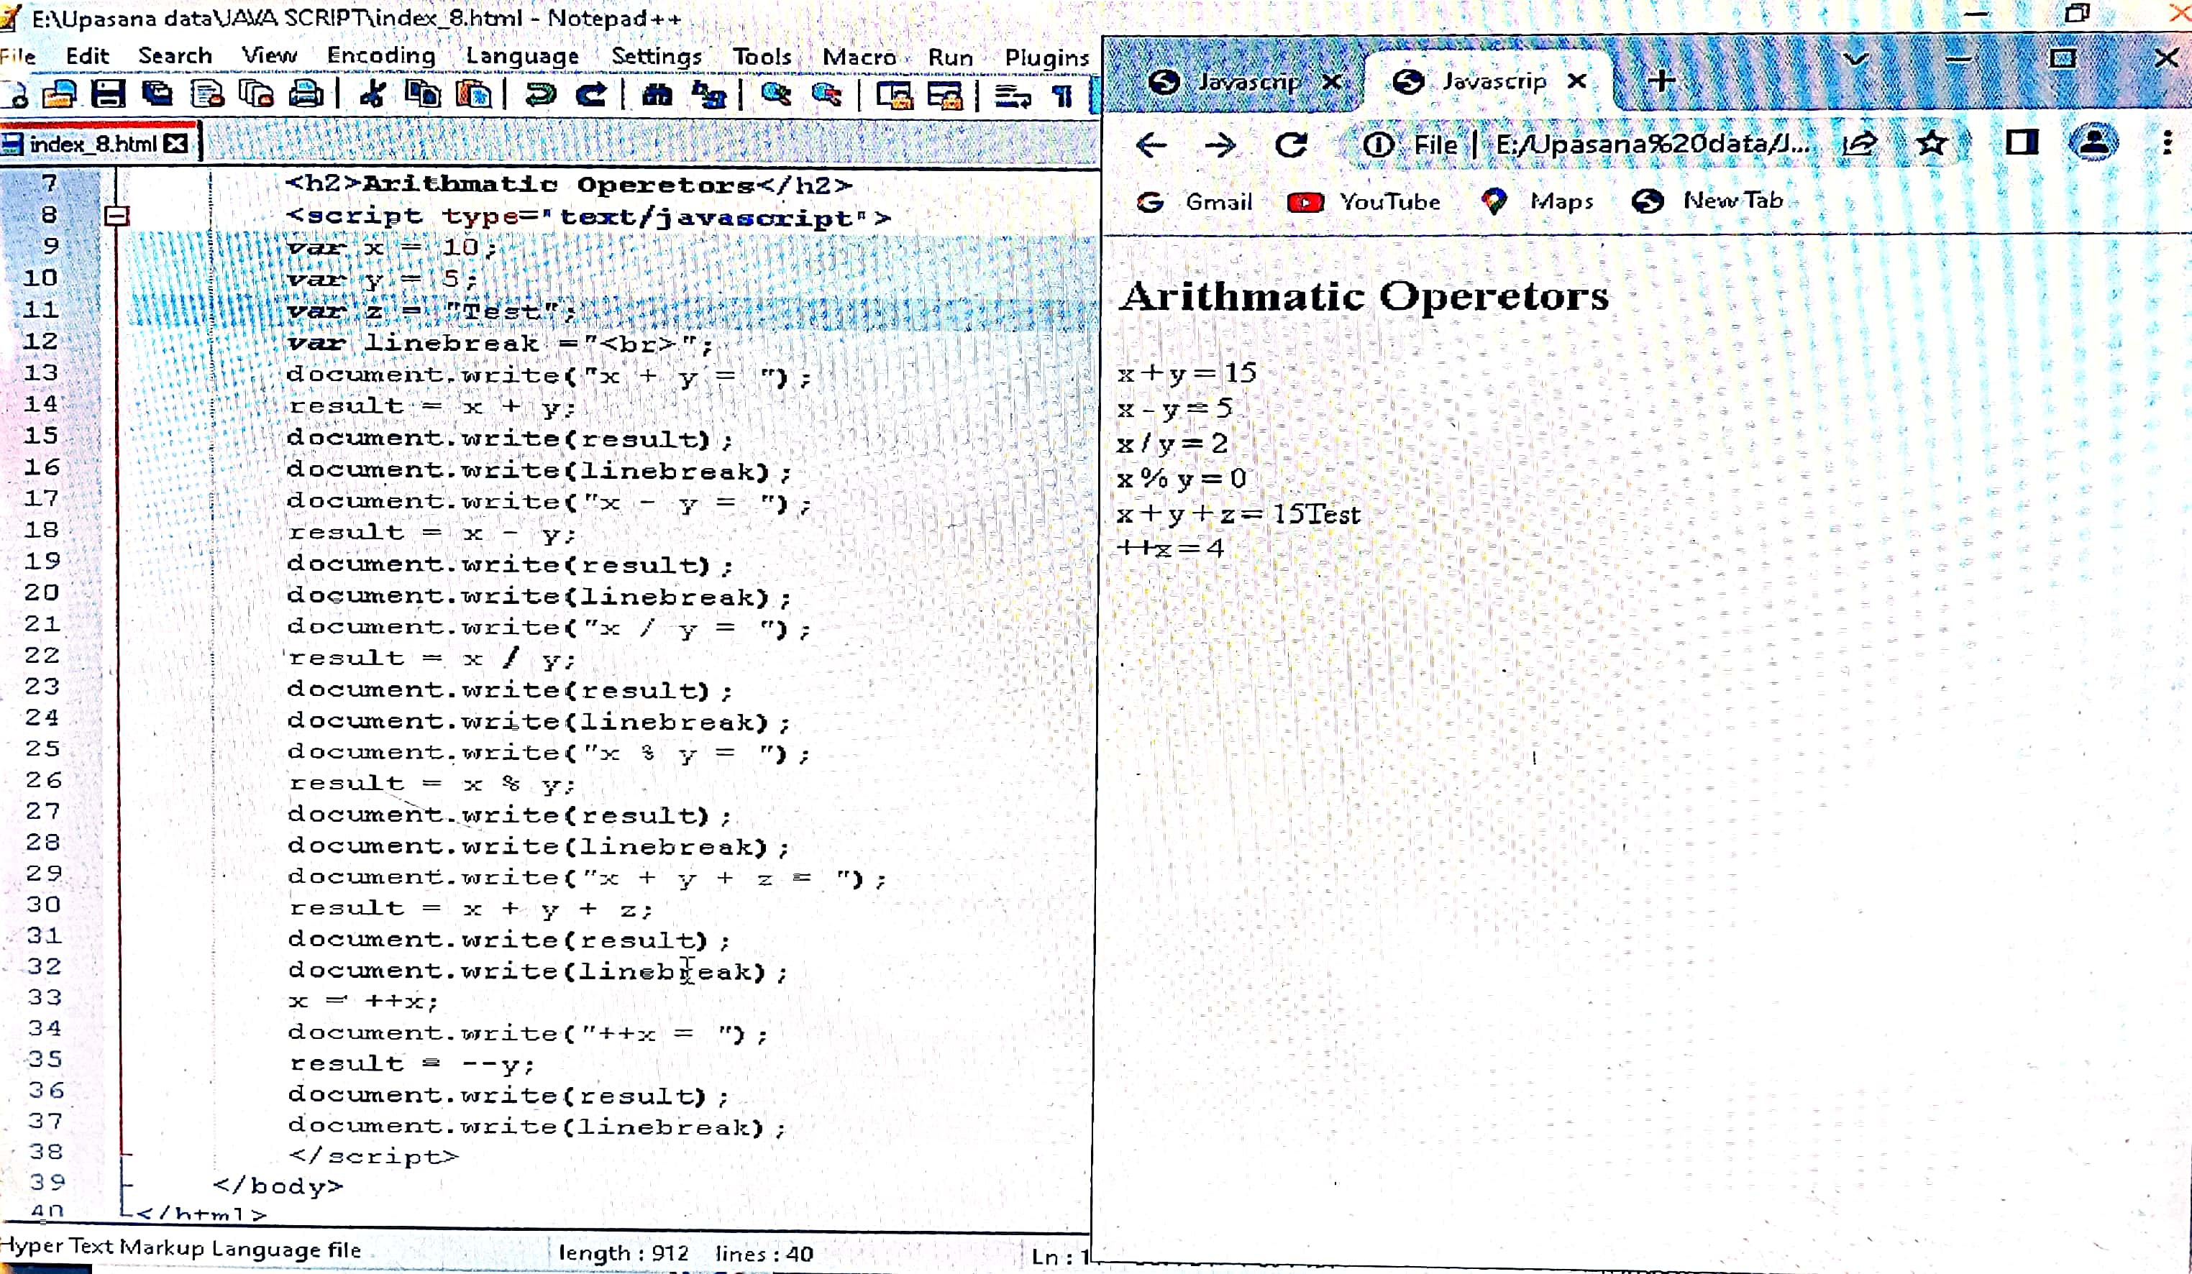This screenshot has width=2192, height=1274.
Task: Expand the tab search chevron
Action: pyautogui.click(x=1856, y=59)
